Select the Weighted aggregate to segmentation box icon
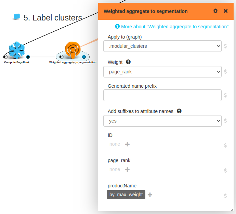This screenshot has height=214, width=236. [x=72, y=50]
